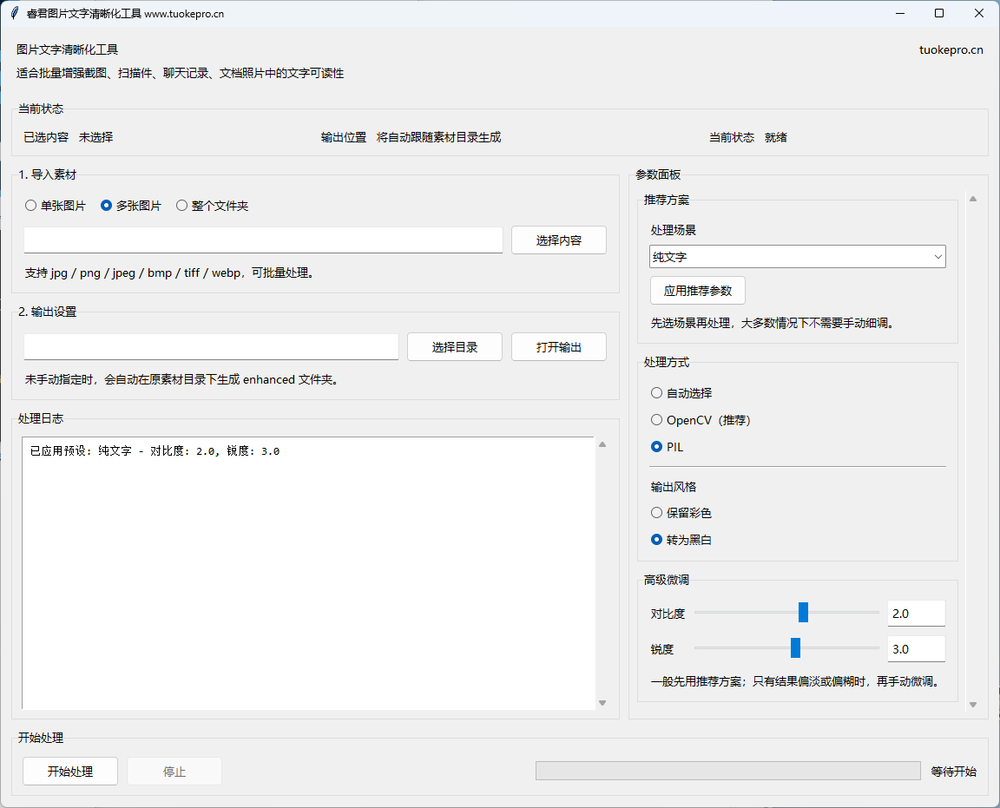Select the 整个文件夹 radio option
The height and width of the screenshot is (808, 1000).
(x=213, y=206)
